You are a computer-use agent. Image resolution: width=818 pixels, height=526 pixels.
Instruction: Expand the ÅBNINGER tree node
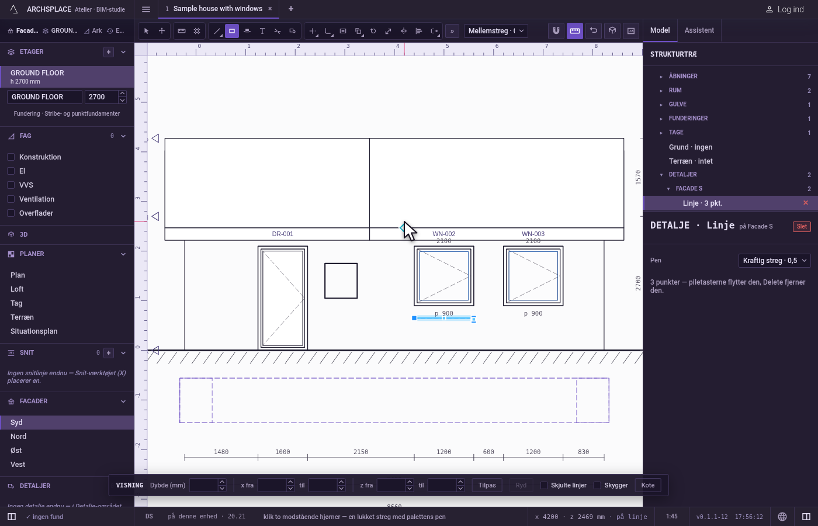[661, 77]
